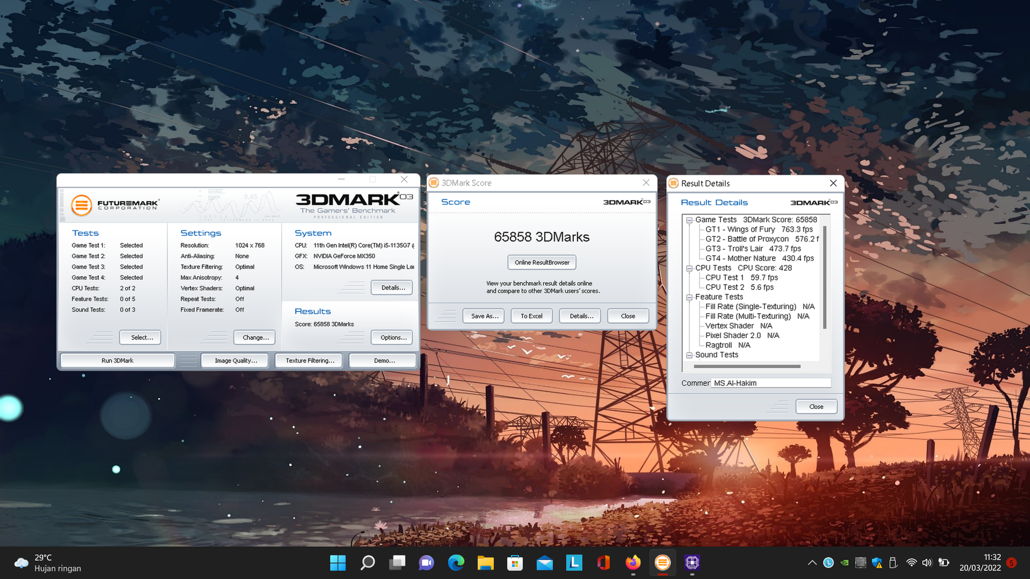Select GT2 - Battle of Proxycon row
This screenshot has width=1030, height=579.
(x=762, y=239)
